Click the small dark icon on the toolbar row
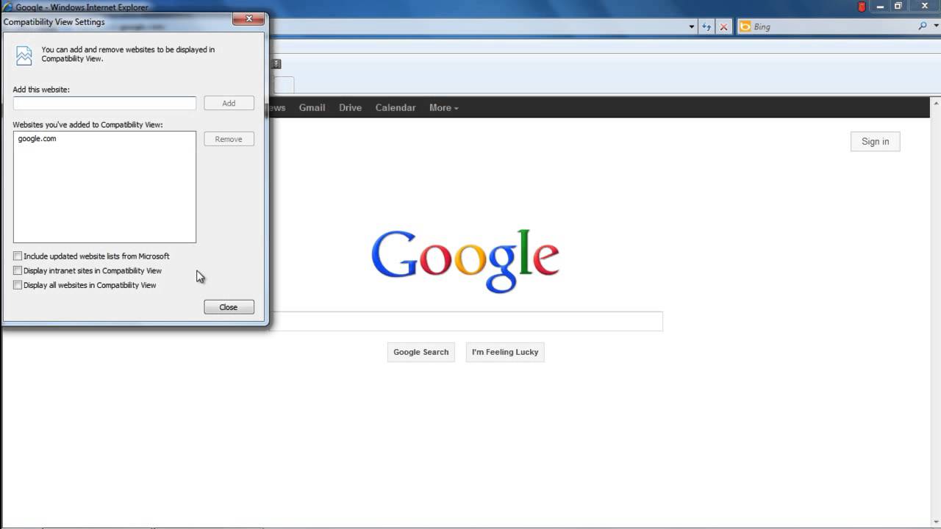Screen dimensions: 941x529 (276, 64)
